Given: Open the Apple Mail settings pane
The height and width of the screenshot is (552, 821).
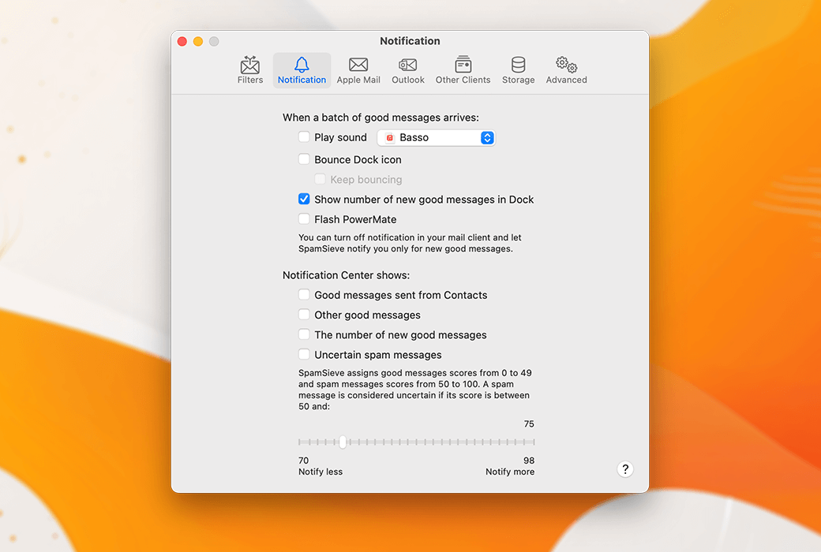Looking at the screenshot, I should coord(358,70).
